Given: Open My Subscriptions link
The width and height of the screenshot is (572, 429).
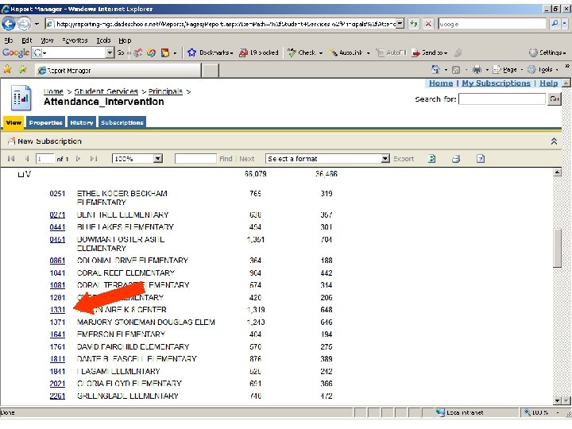Looking at the screenshot, I should [x=496, y=83].
